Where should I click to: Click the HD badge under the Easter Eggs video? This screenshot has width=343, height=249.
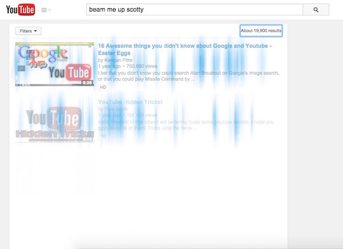pyautogui.click(x=103, y=87)
